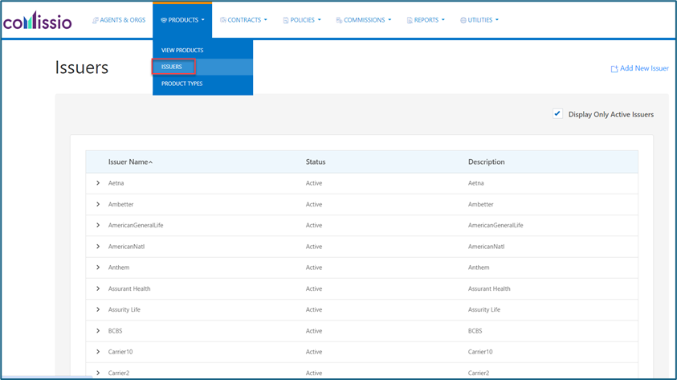
Task: Click the Commissions menu icon
Action: coord(339,20)
